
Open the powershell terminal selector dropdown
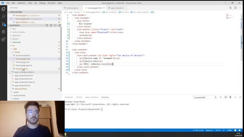[x=205, y=97]
